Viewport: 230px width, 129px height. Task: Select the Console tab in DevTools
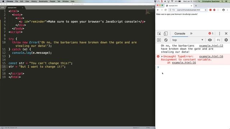pos(180,33)
